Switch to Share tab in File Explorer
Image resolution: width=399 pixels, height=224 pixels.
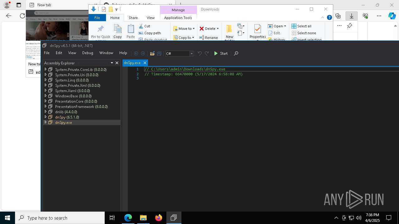click(x=133, y=18)
